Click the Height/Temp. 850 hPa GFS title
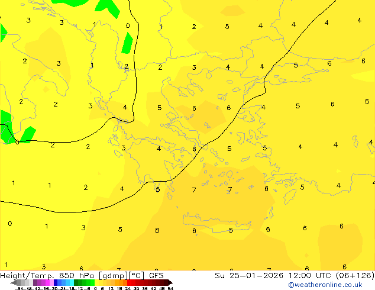Screen dimensions: 375x290 (x=82, y=276)
